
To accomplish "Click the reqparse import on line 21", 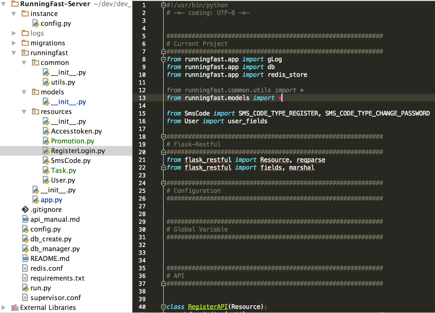I will point(311,160).
